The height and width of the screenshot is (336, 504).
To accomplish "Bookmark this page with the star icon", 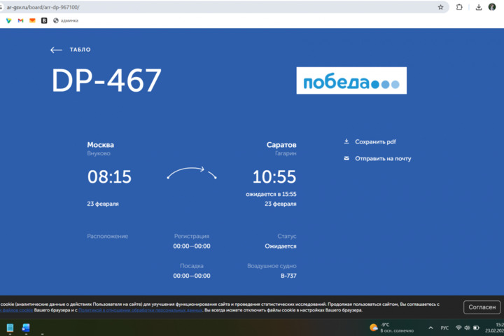I will [440, 7].
